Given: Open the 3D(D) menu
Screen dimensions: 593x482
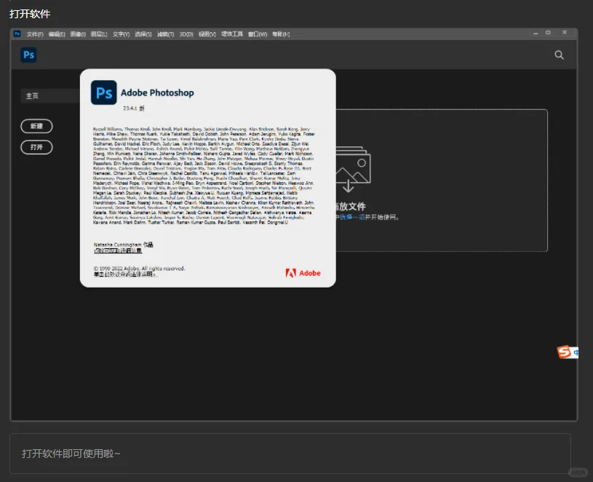Looking at the screenshot, I should tap(186, 34).
